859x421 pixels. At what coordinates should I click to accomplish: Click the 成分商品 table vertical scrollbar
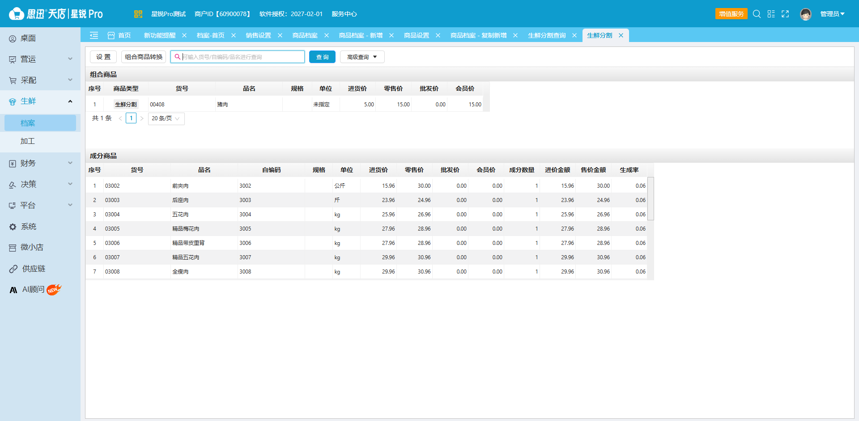pyautogui.click(x=651, y=199)
